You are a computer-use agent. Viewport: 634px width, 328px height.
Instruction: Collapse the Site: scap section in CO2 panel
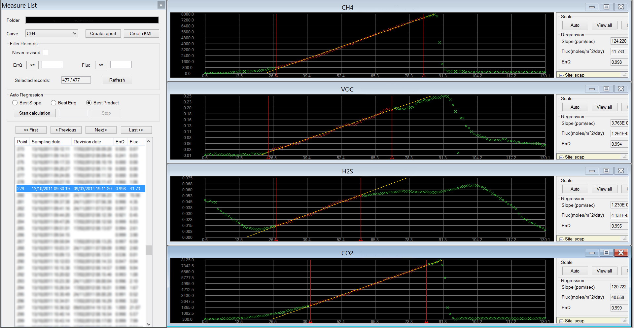tap(561, 321)
